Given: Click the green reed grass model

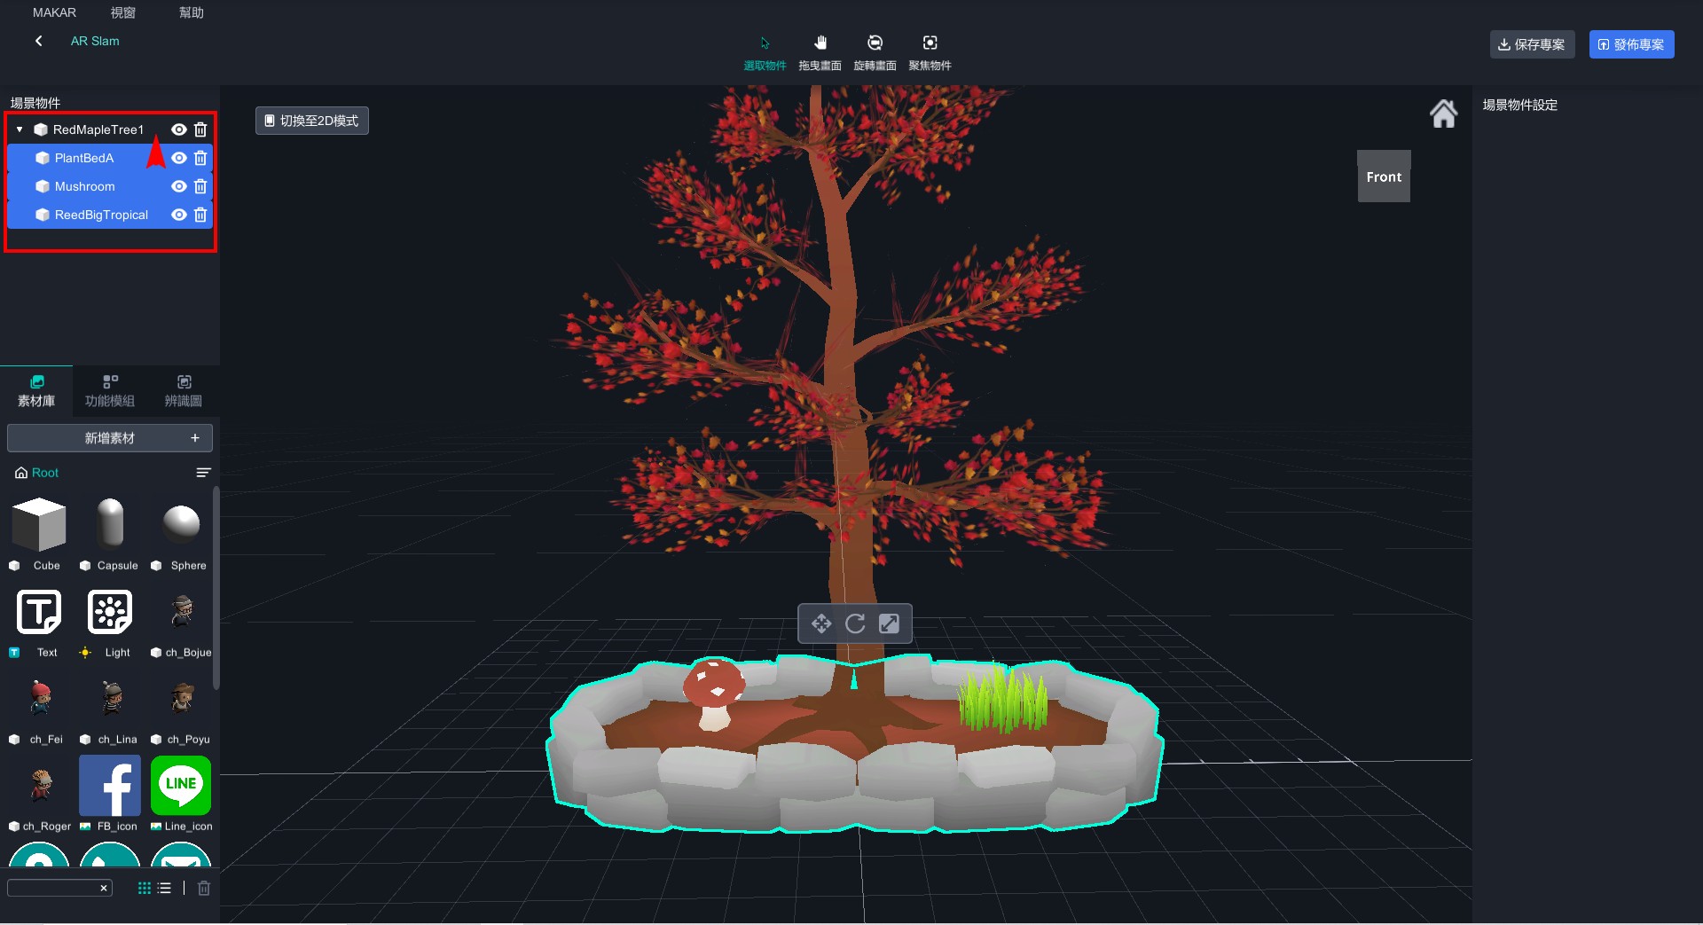Looking at the screenshot, I should pyautogui.click(x=1003, y=701).
